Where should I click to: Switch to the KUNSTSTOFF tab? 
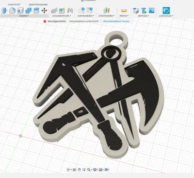[x=14, y=5]
